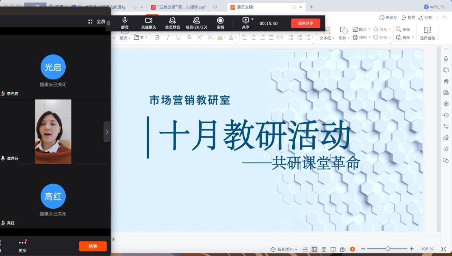Expand the 形状 shapes dropdown
Screen dimensions: 452x256
pyautogui.click(x=343, y=38)
